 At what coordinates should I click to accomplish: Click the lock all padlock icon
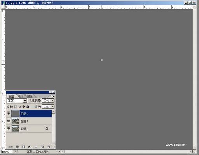28,107
